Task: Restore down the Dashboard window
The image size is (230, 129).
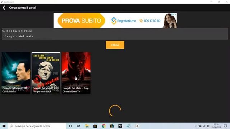Action: coord(219,2)
